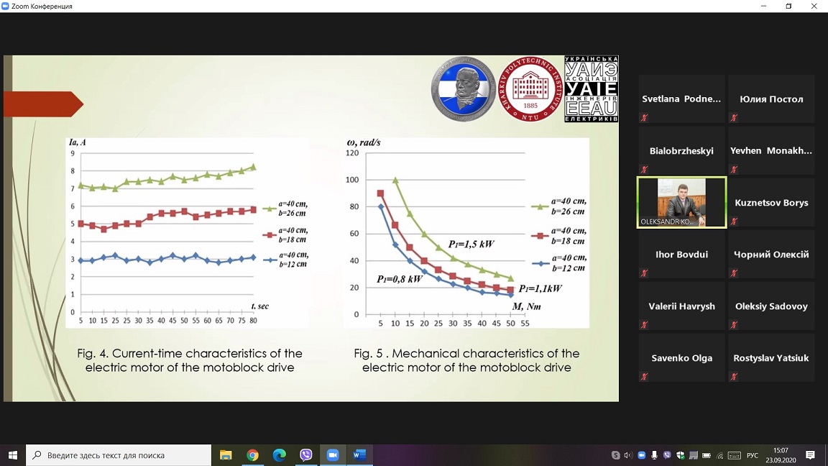
Task: Open Viber from the taskbar
Action: click(305, 455)
